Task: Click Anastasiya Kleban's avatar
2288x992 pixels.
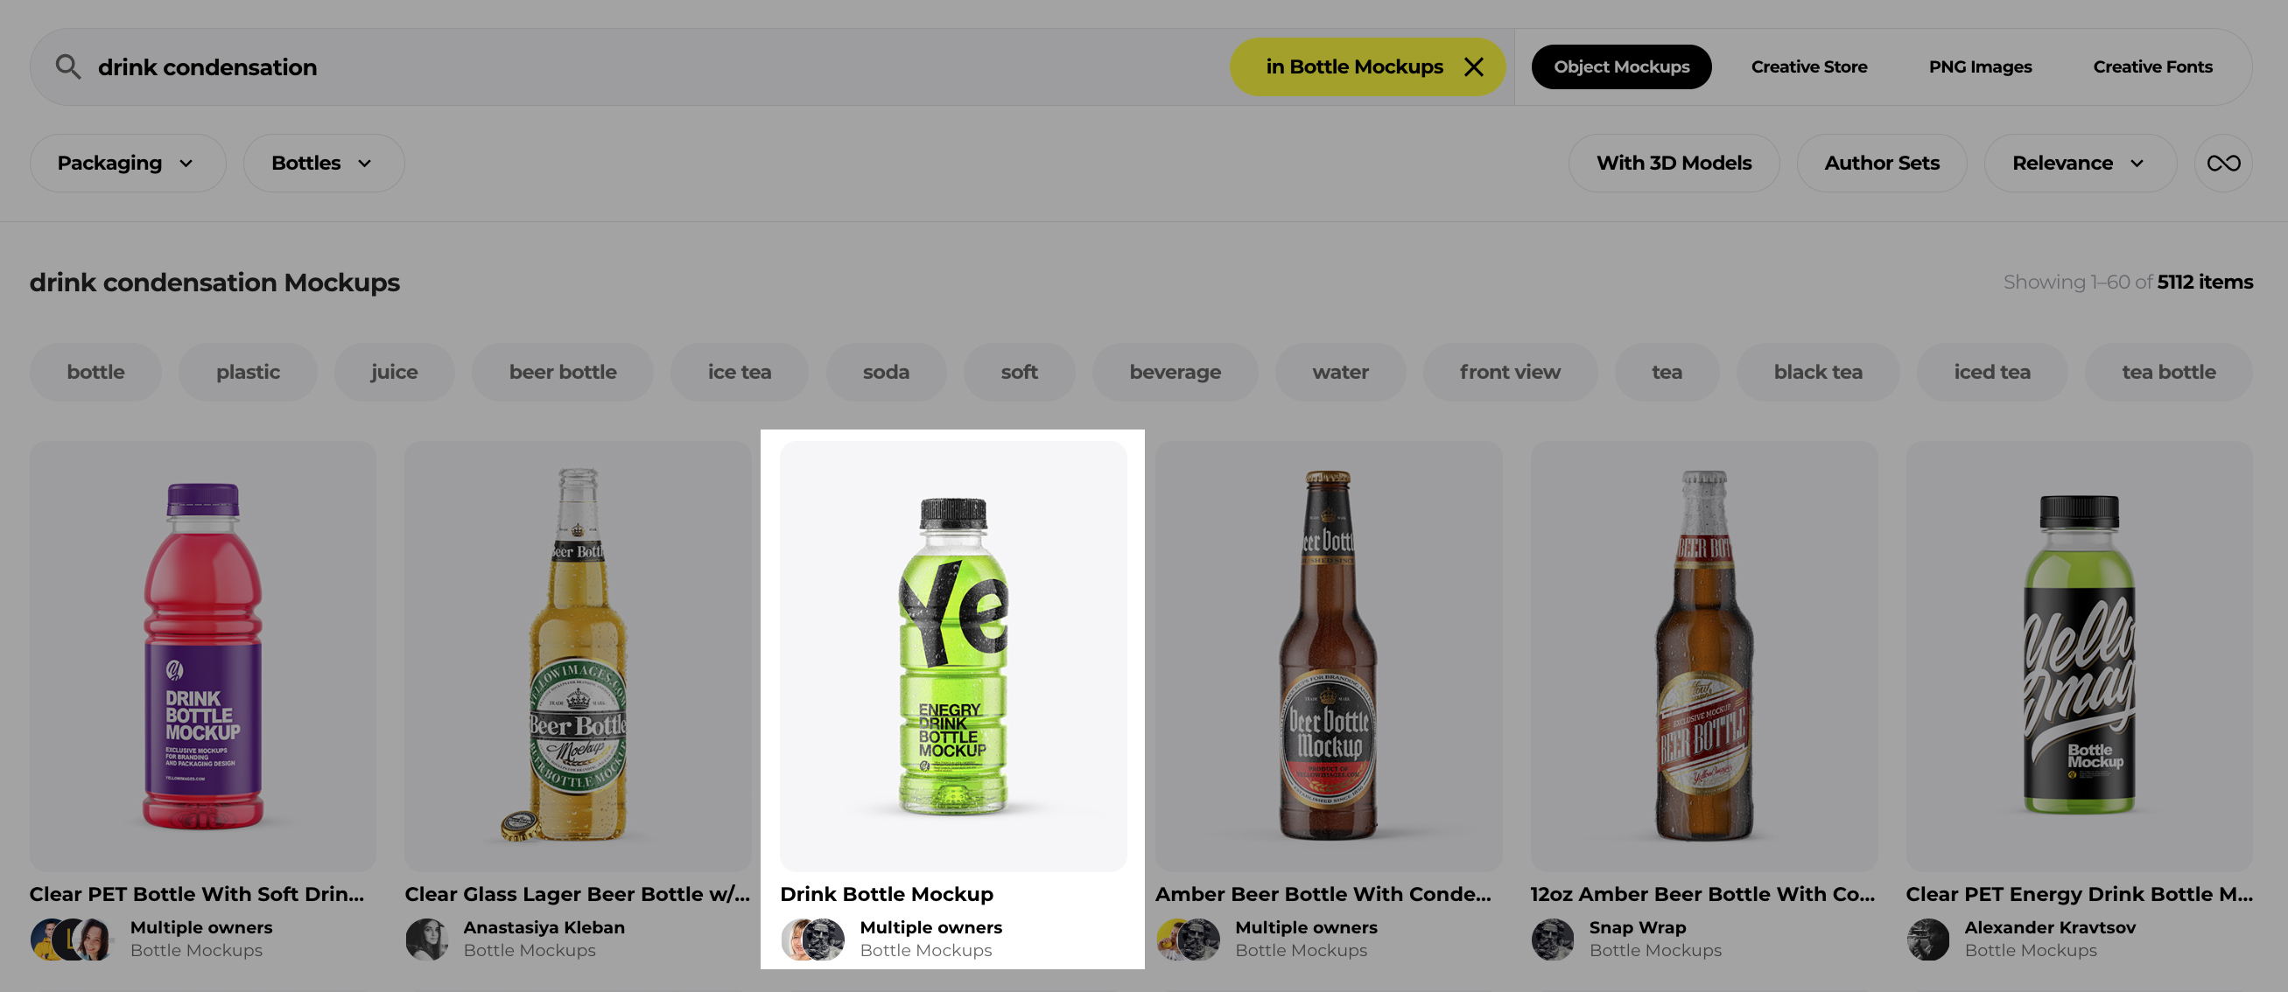Action: (x=426, y=939)
